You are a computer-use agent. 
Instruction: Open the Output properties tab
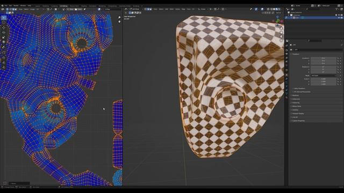click(x=286, y=54)
